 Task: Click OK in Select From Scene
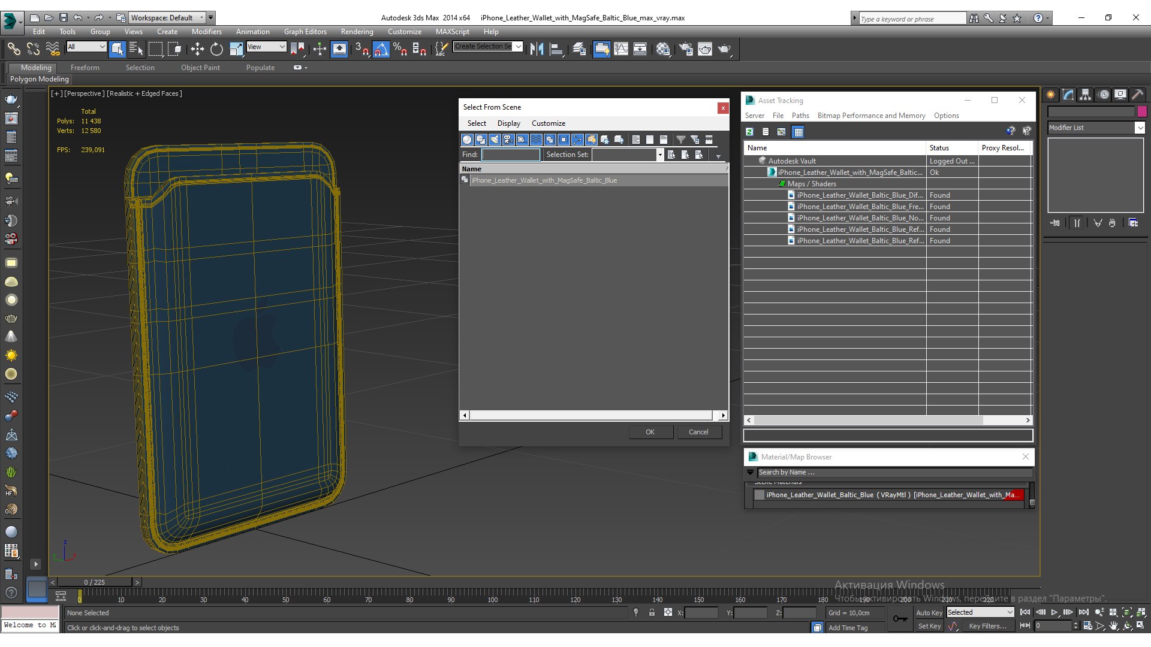pos(650,432)
